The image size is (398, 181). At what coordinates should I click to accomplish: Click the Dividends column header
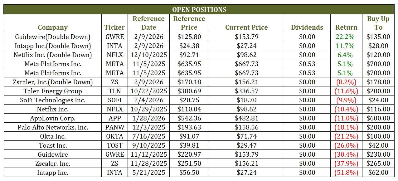click(x=307, y=27)
